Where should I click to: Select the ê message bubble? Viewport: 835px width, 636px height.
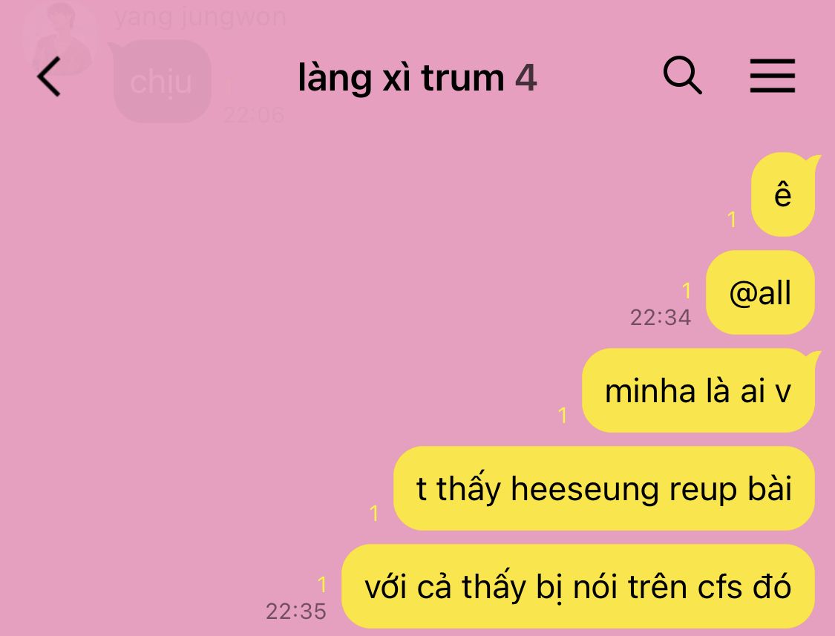tap(784, 194)
